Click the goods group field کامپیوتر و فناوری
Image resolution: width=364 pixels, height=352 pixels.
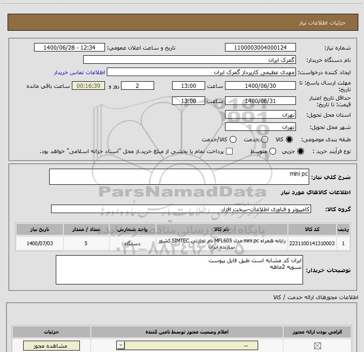tap(181, 209)
